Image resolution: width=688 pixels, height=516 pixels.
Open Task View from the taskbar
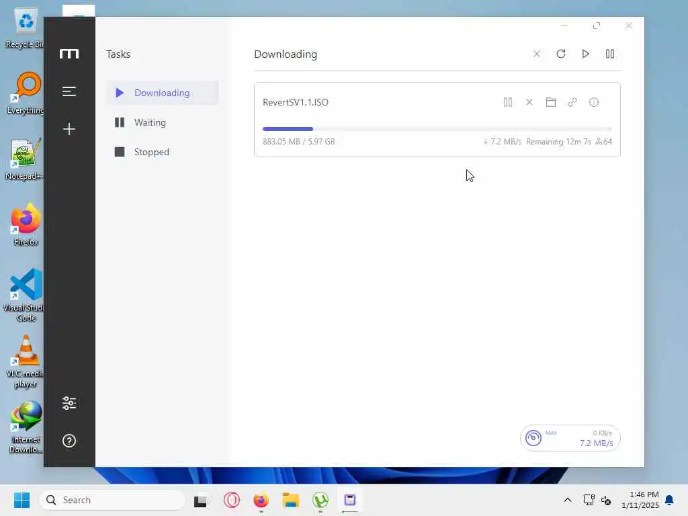pyautogui.click(x=200, y=500)
